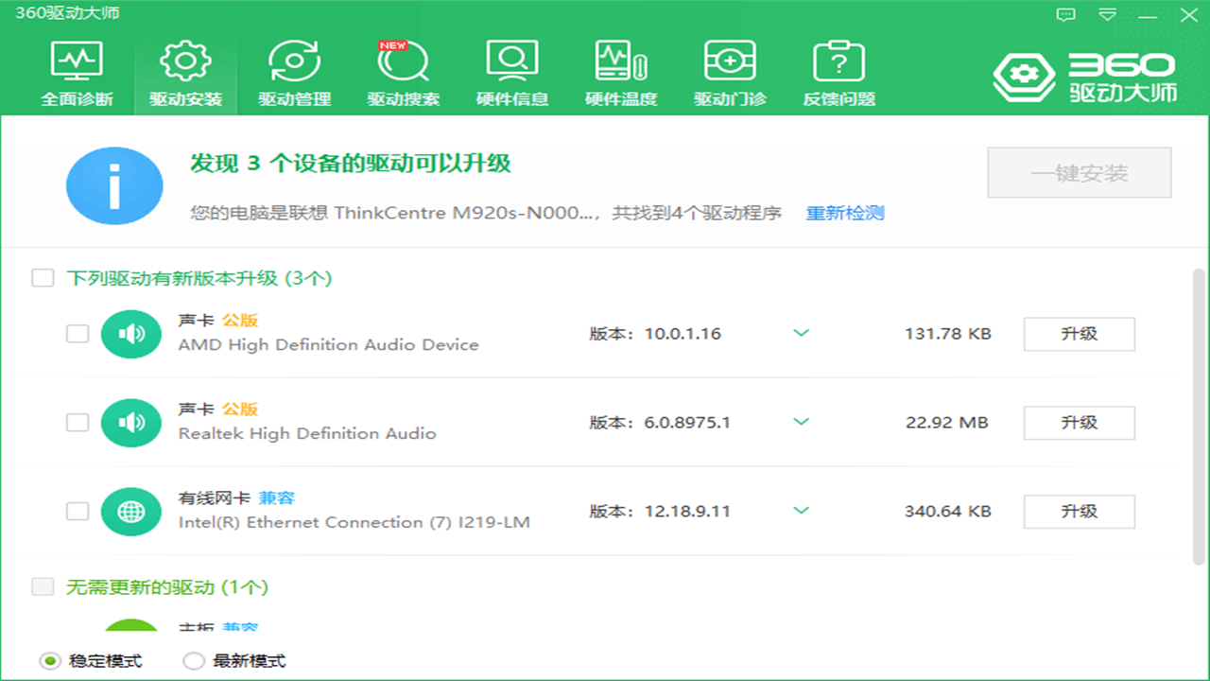Select the 驱动安装 gear icon
The image size is (1210, 681).
click(185, 61)
